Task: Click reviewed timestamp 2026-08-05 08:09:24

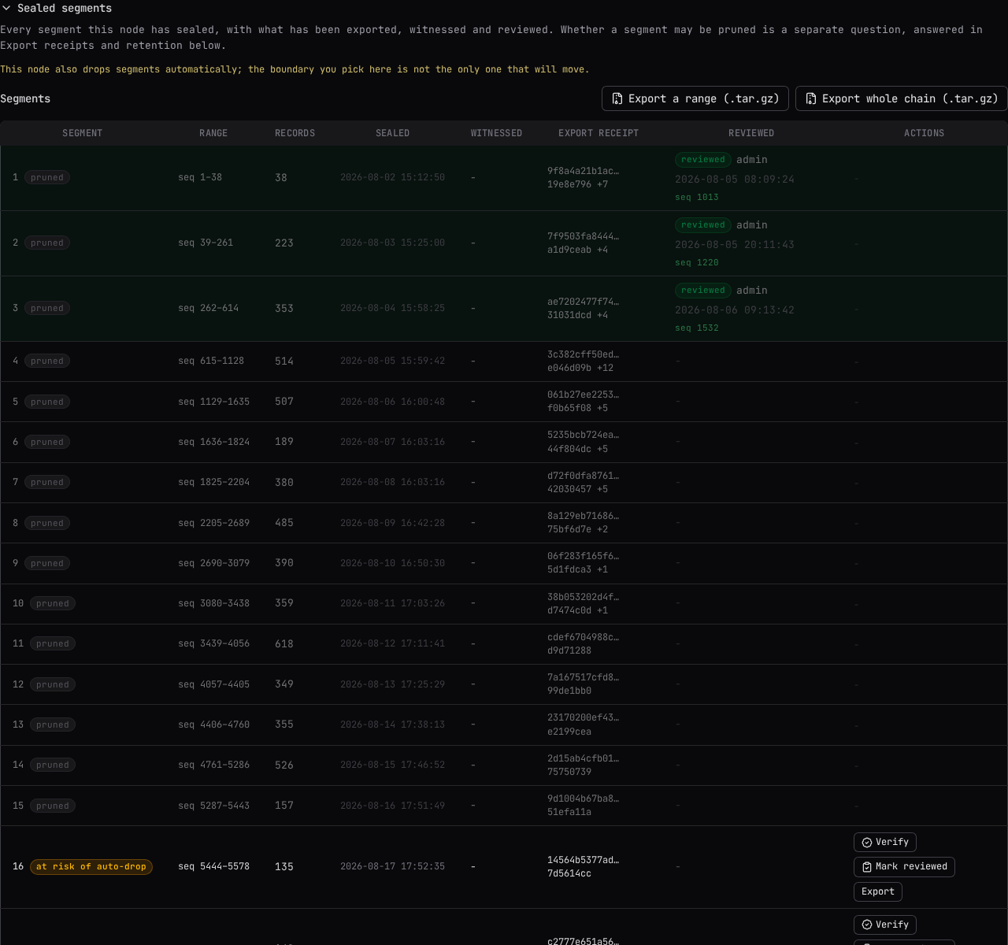Action: pos(735,179)
